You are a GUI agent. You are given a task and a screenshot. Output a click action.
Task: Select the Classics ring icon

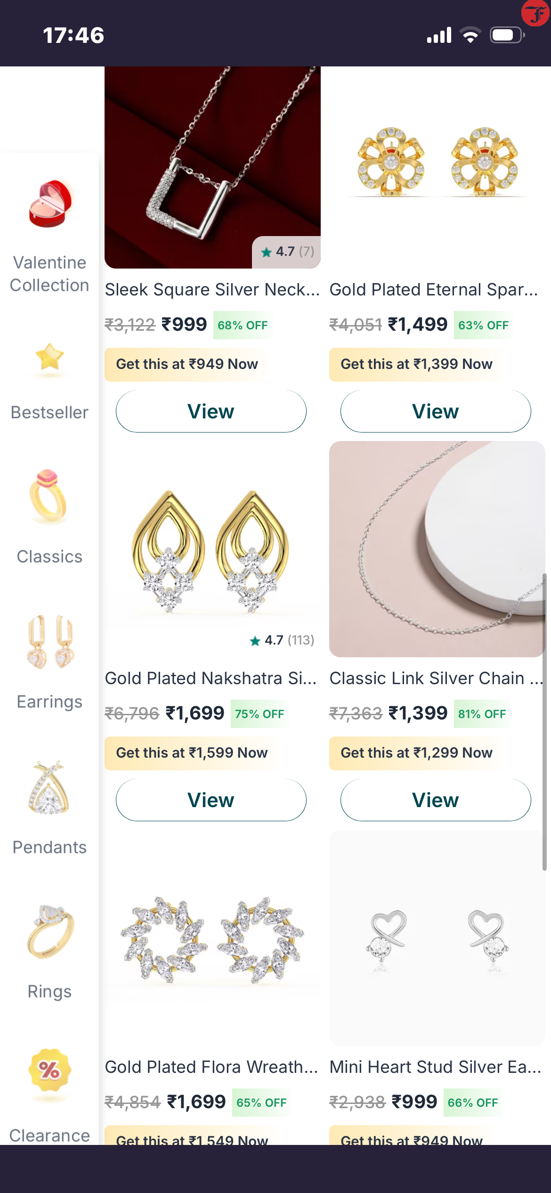click(49, 496)
